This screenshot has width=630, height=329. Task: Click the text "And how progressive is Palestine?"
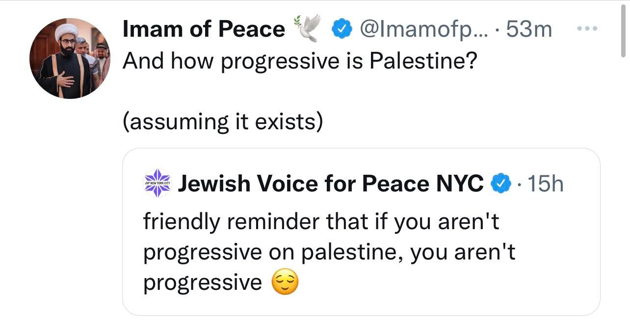299,61
